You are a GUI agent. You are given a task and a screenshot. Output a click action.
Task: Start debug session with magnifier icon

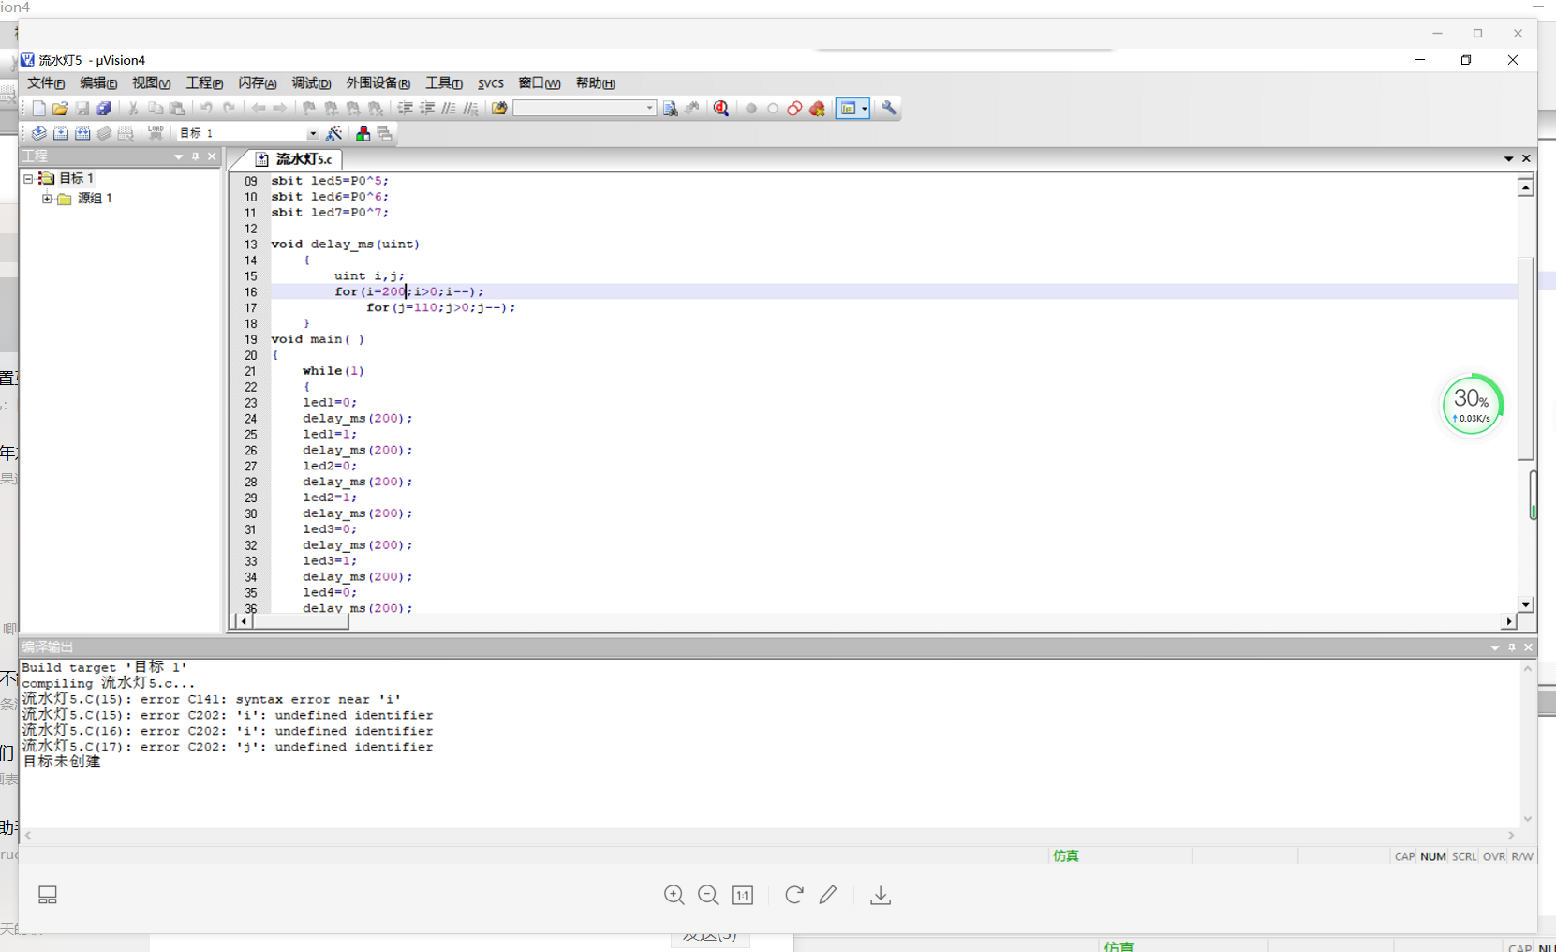(721, 109)
